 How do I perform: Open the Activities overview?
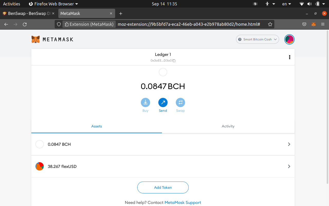pyautogui.click(x=12, y=4)
